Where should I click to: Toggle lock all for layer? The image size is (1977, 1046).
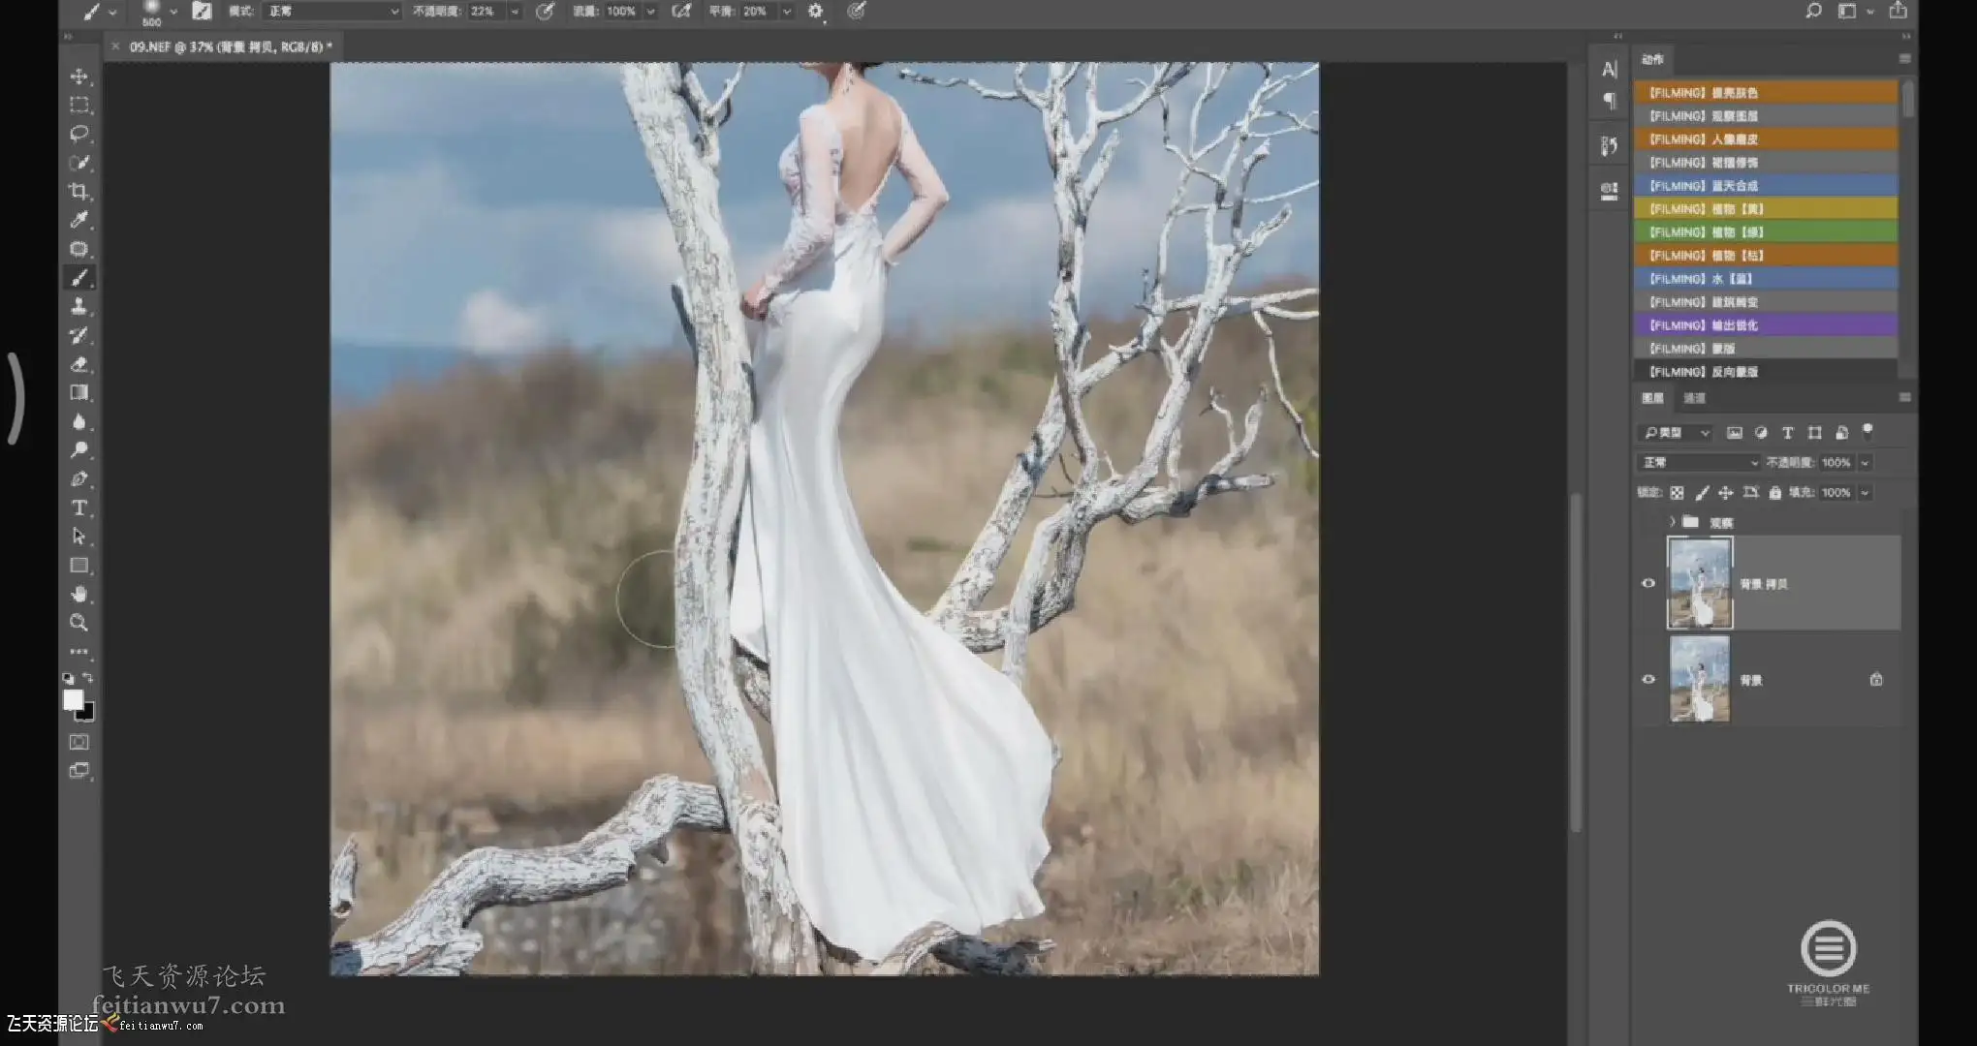tap(1774, 492)
